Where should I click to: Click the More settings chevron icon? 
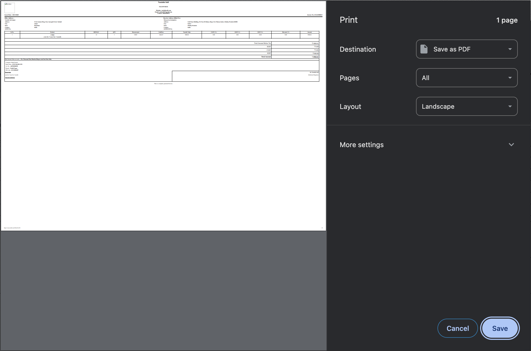pyautogui.click(x=511, y=144)
